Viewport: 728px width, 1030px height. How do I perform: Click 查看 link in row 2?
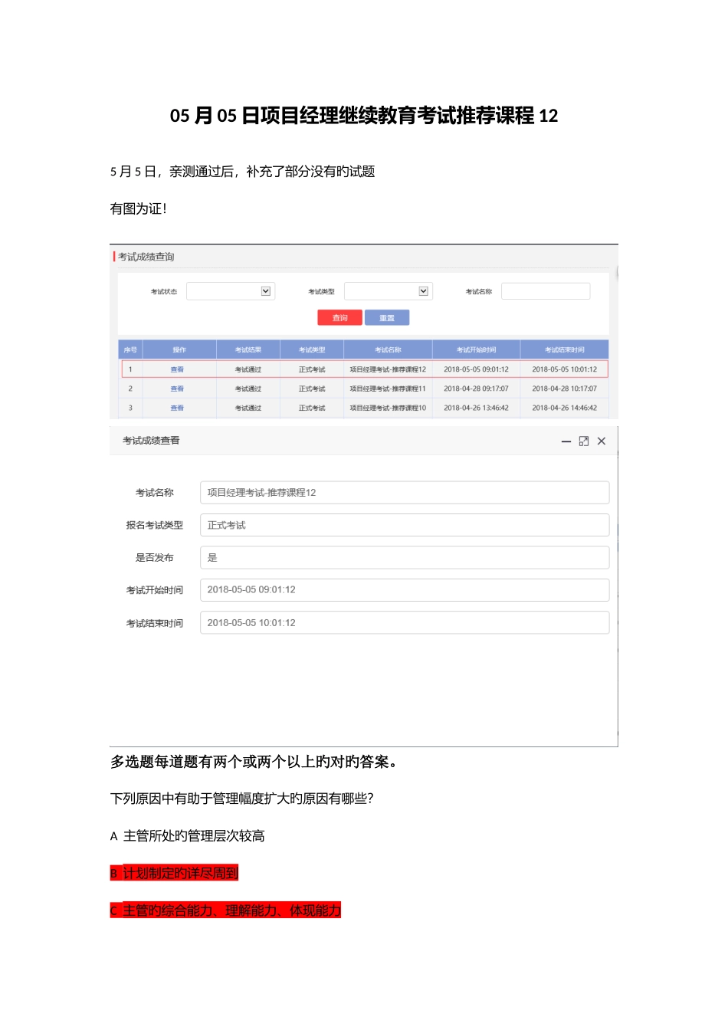click(177, 389)
